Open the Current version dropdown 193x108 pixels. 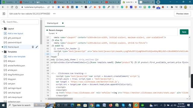53,33
